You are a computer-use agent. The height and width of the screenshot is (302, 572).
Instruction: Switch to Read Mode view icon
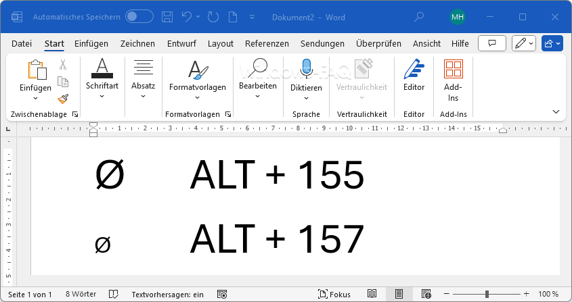[372, 294]
